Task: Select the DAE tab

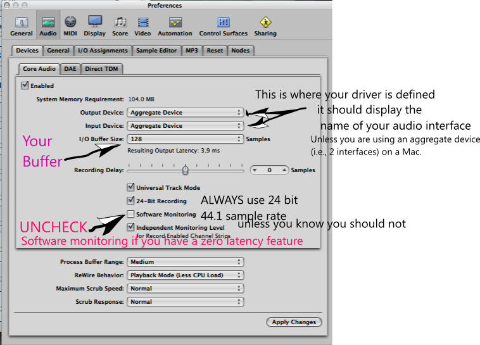Action: point(70,69)
